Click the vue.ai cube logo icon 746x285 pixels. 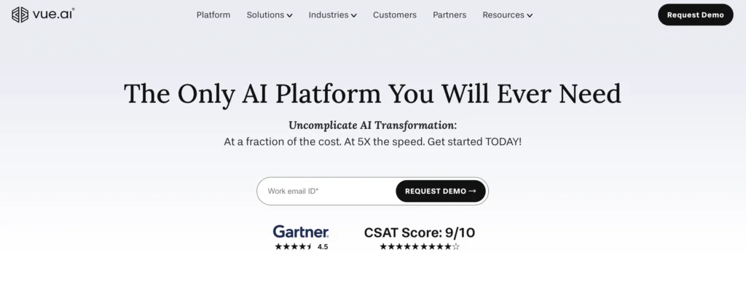click(x=20, y=15)
